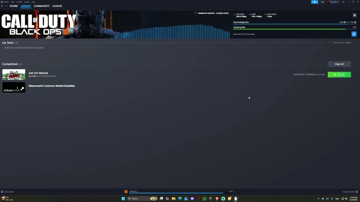Open the notifications bell icon
360x202 pixels.
tap(323, 2)
